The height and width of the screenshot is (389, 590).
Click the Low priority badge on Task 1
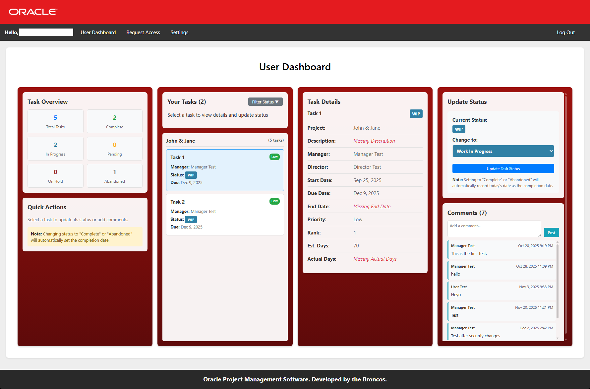click(274, 157)
